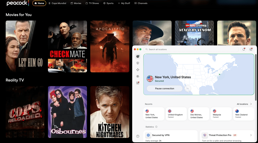The height and width of the screenshot is (143, 258).
Task: Open the shield Threat Protection sidebar icon
Action: 138,63
